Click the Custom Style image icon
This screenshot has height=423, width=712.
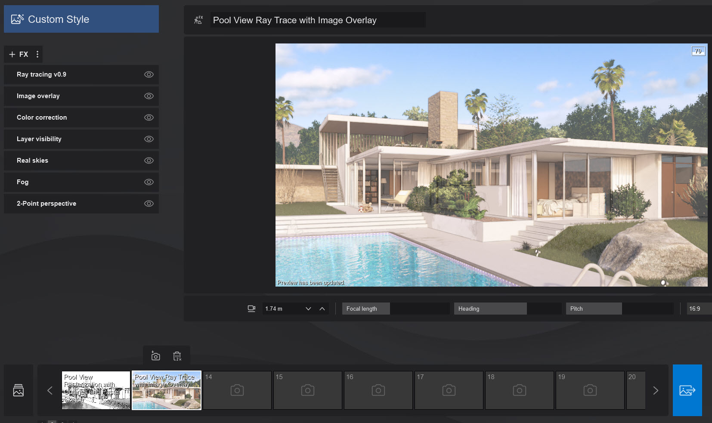pos(17,19)
